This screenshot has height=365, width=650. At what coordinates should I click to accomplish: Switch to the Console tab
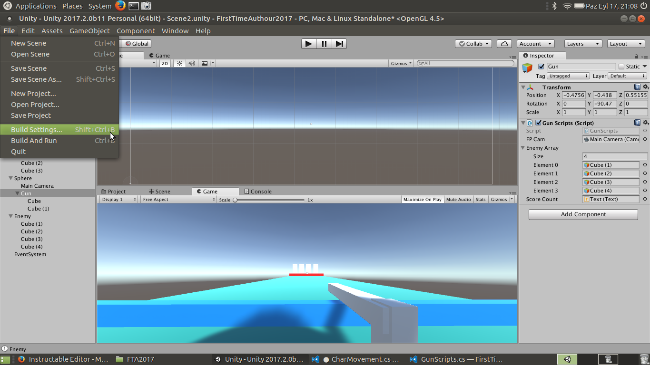[x=258, y=192]
